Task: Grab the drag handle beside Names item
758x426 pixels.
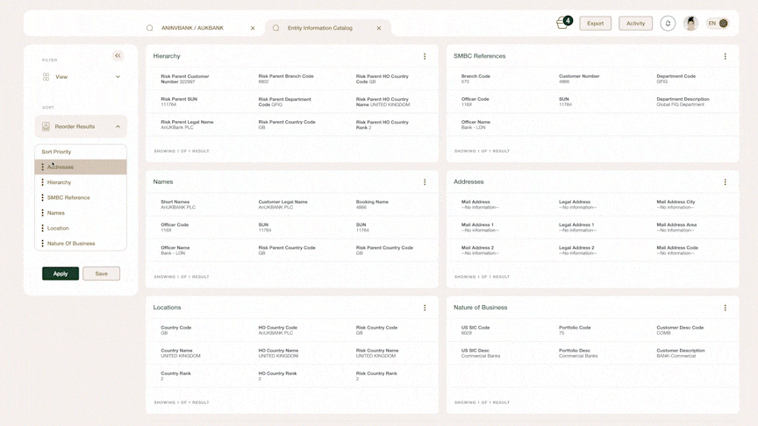Action: coord(42,213)
